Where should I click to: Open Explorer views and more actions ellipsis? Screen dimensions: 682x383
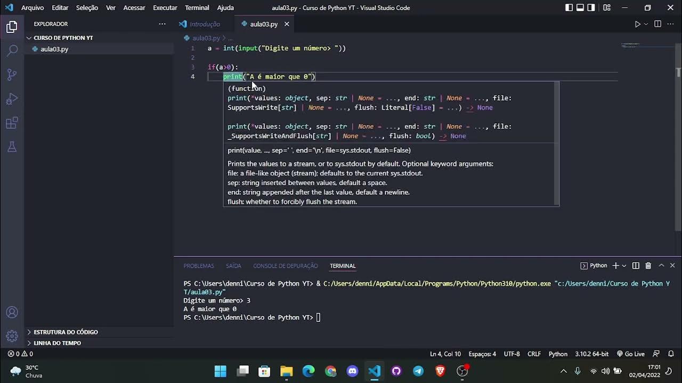(162, 24)
